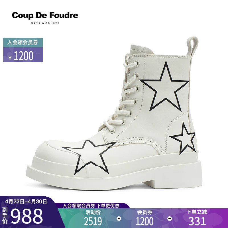The height and width of the screenshot is (228, 228).
Task: Click the 到手价 988 final price
Action: click(x=23, y=216)
